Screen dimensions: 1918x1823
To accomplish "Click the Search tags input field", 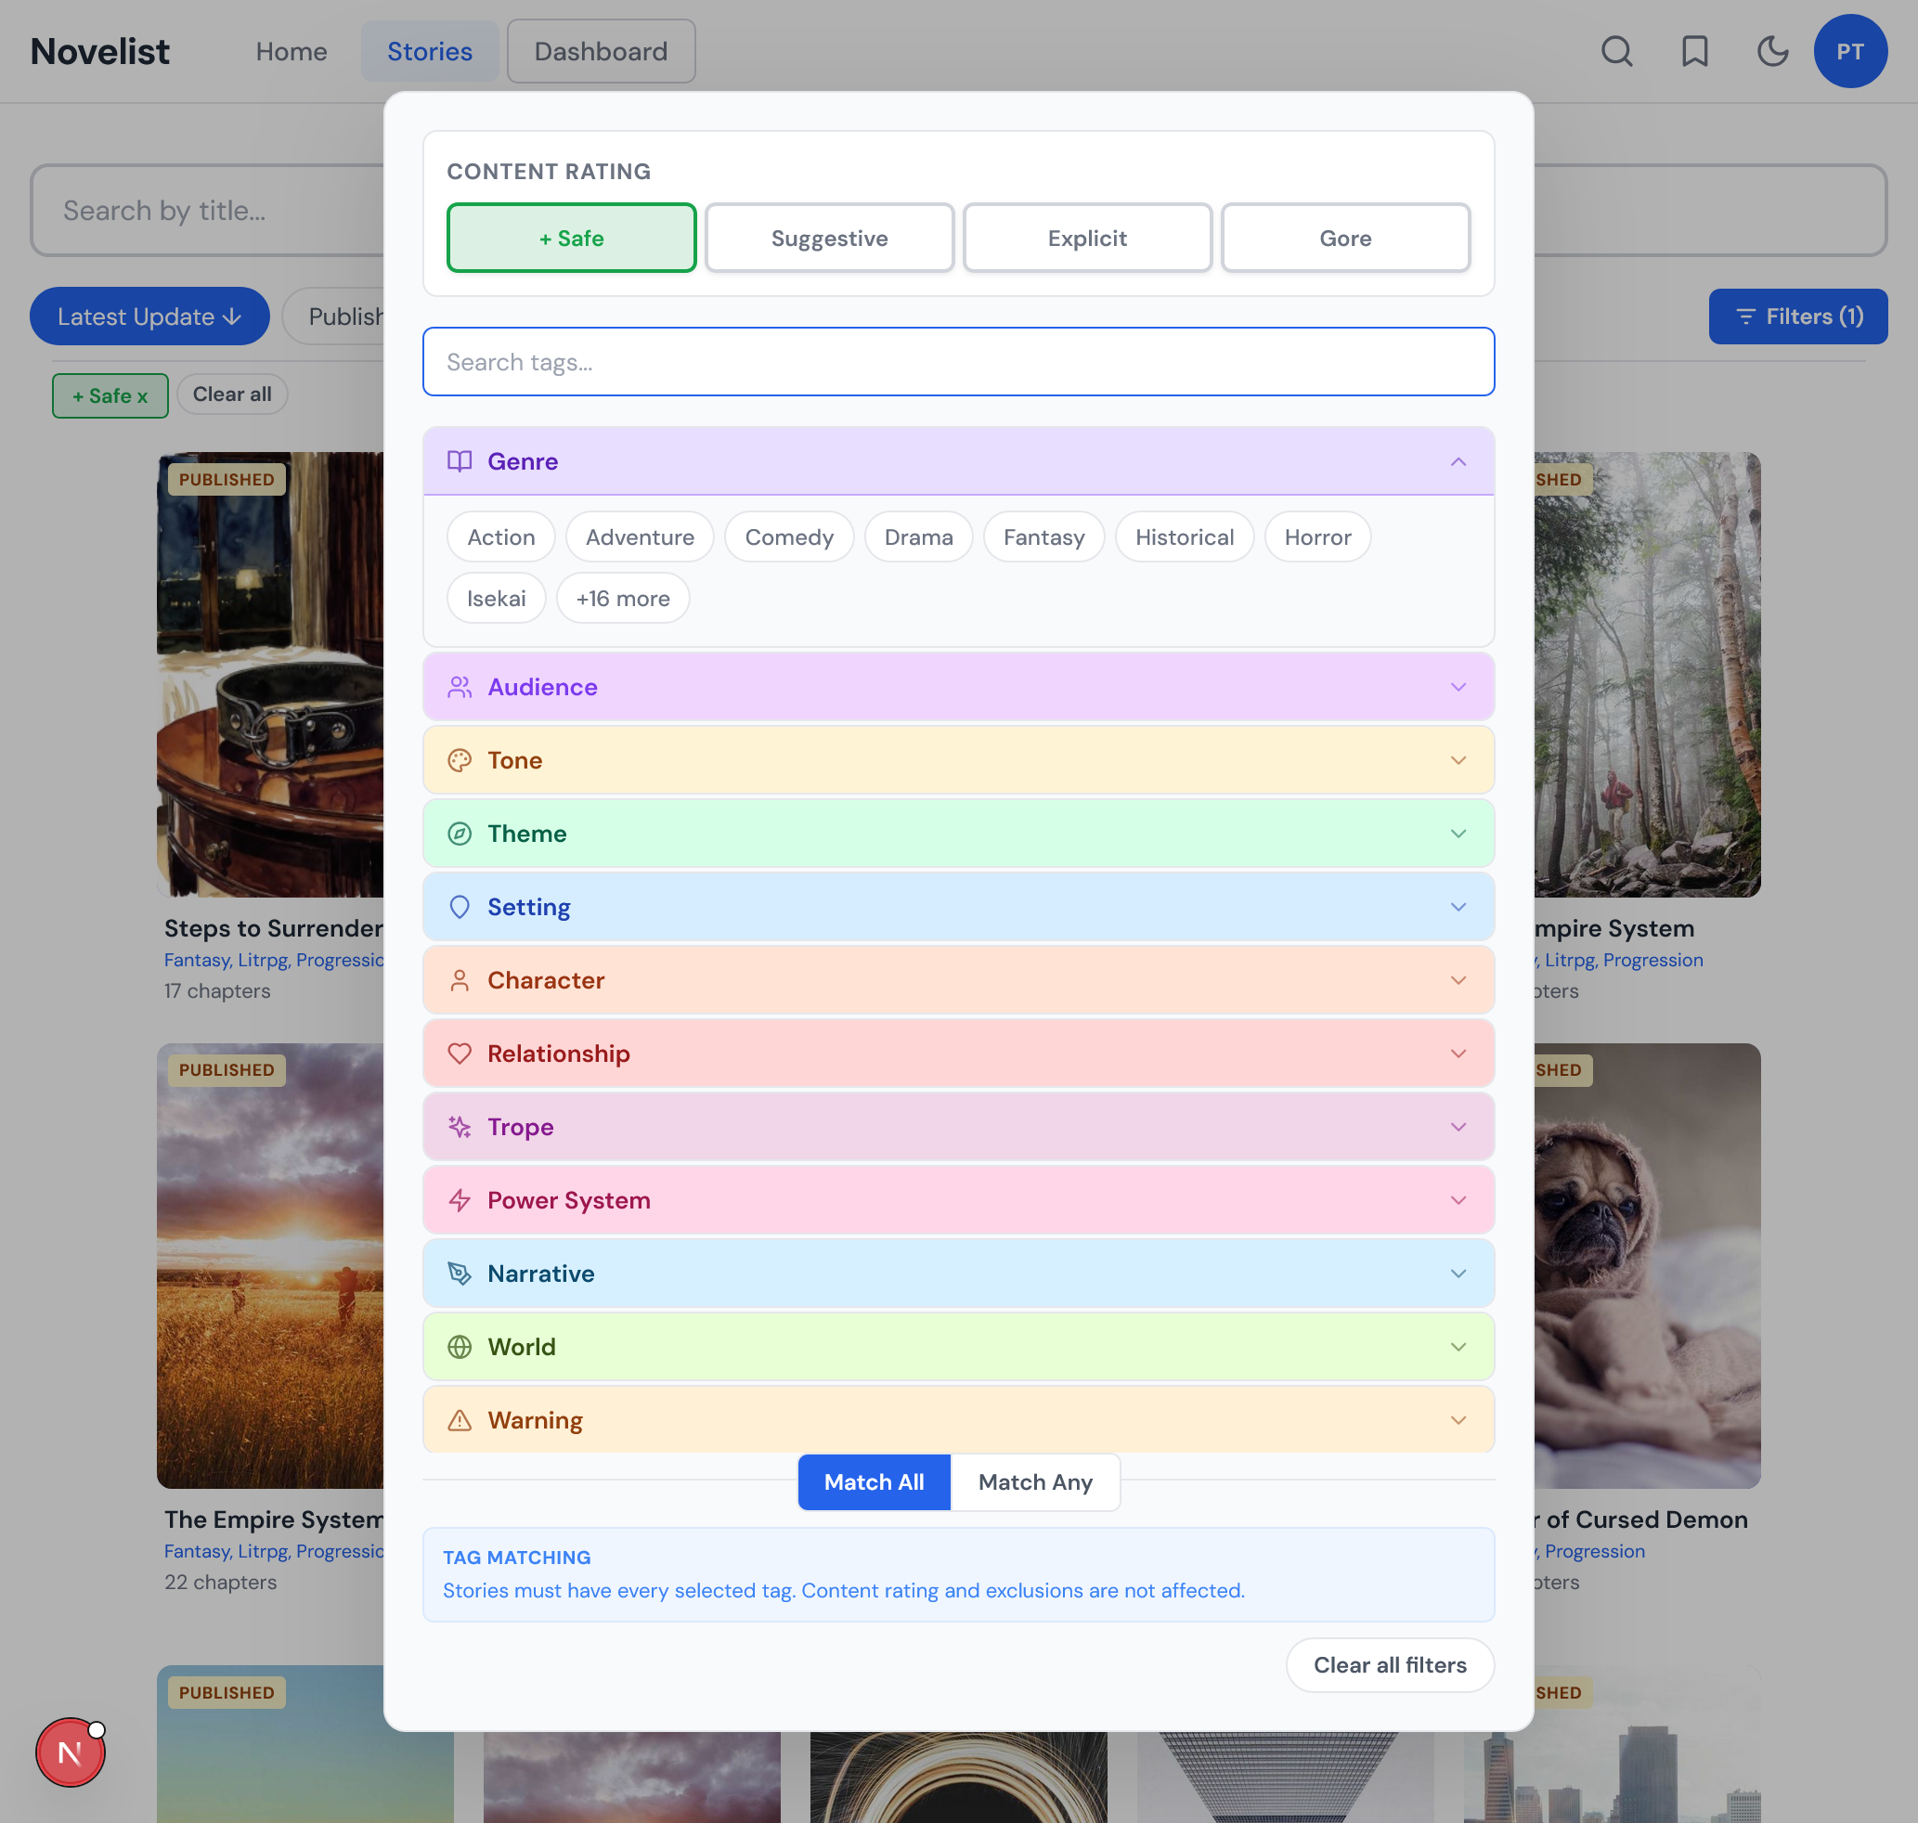I will tap(958, 361).
